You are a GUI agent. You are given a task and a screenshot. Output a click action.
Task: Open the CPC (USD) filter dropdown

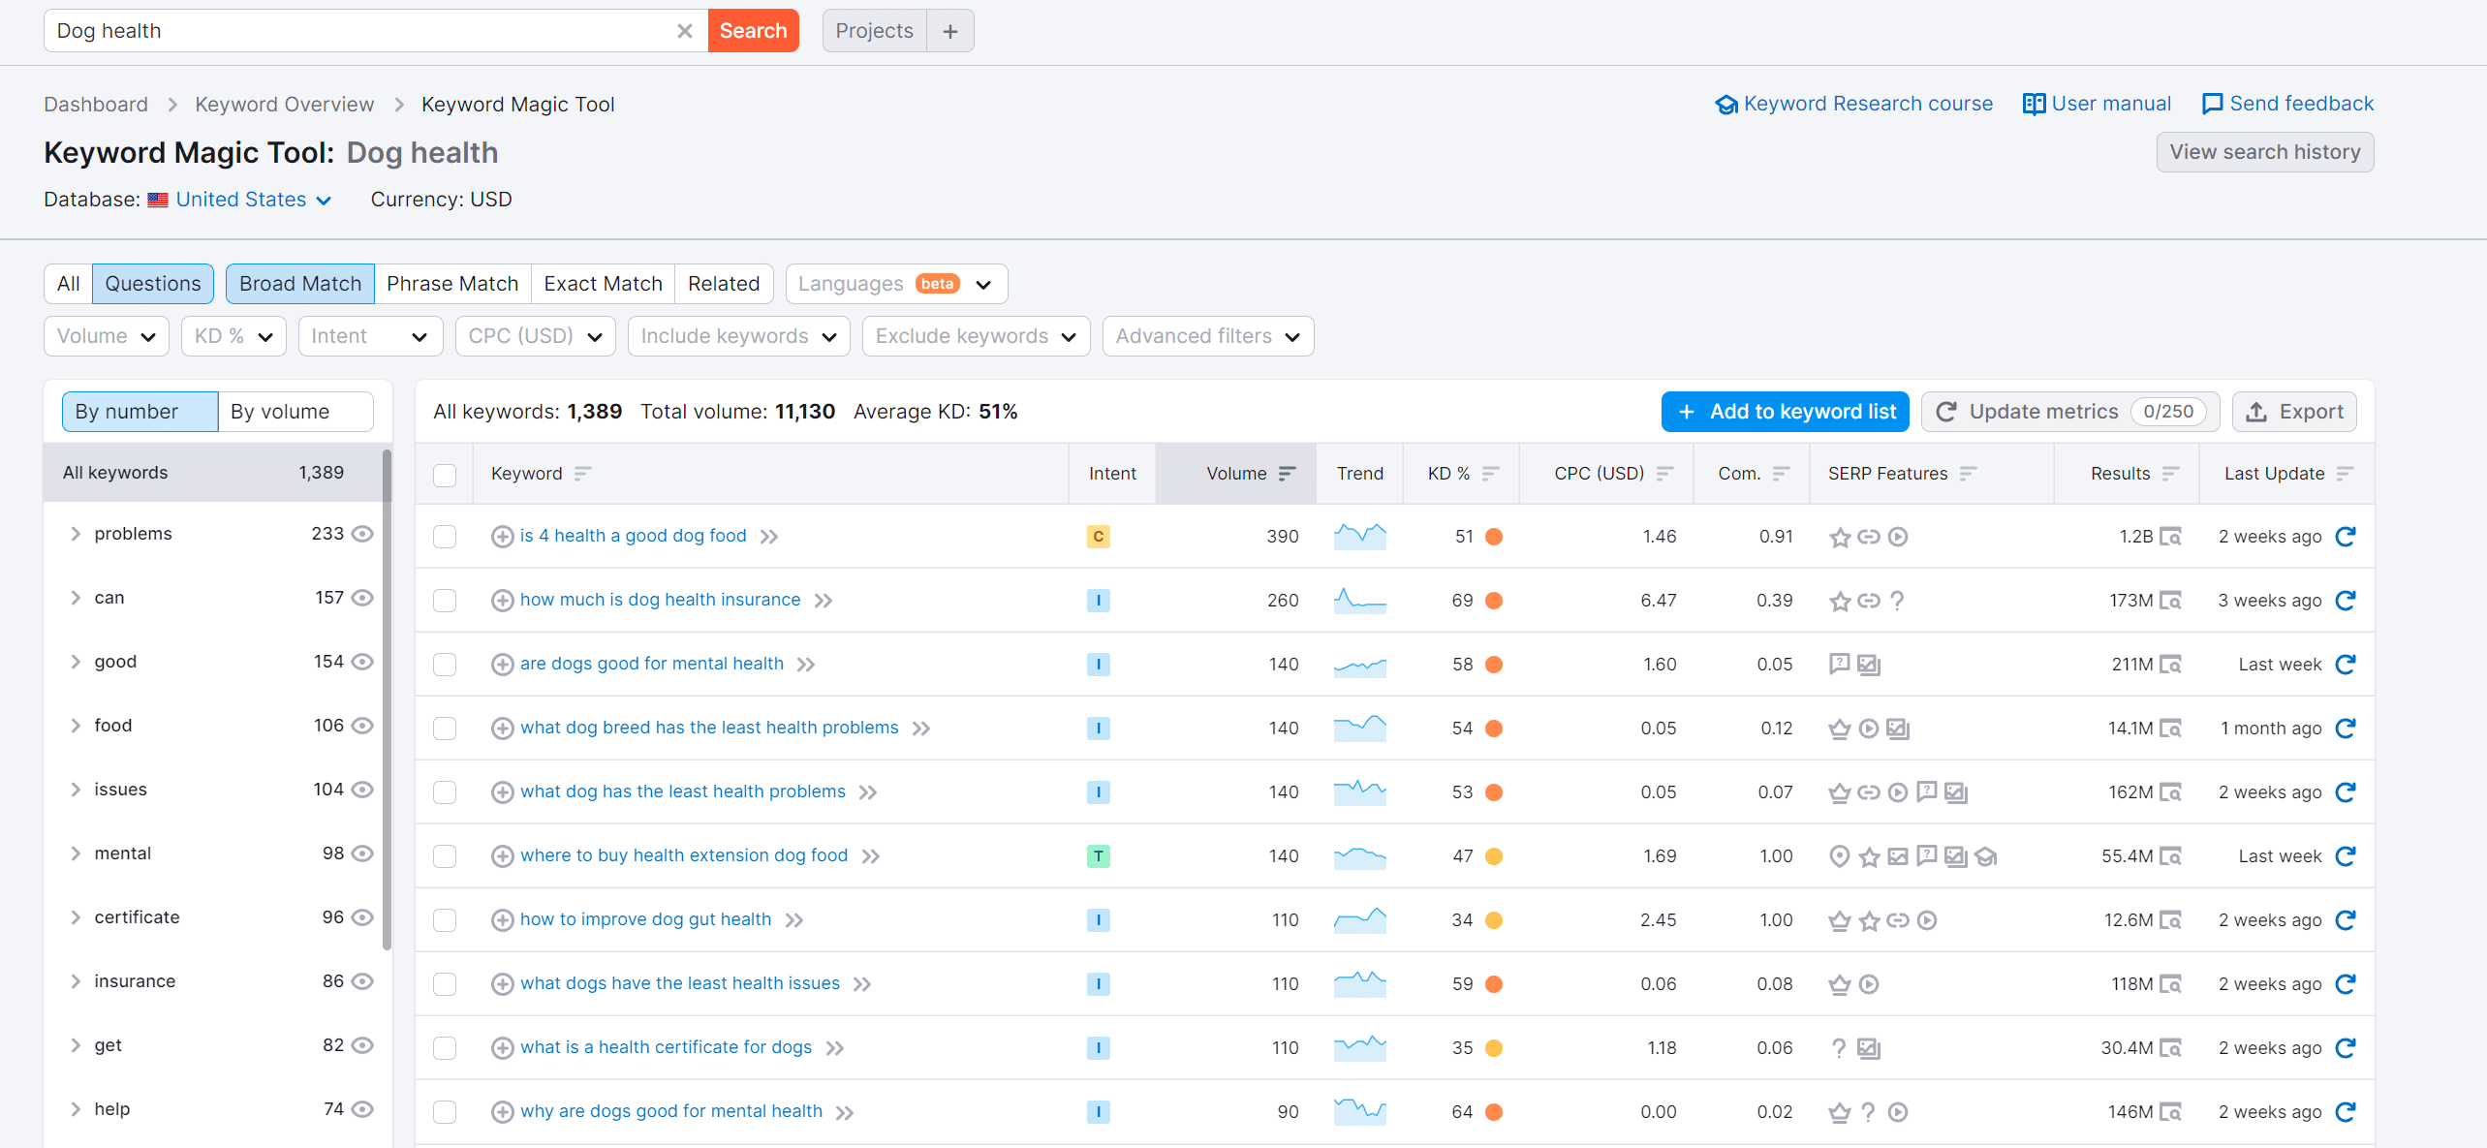pyautogui.click(x=535, y=336)
